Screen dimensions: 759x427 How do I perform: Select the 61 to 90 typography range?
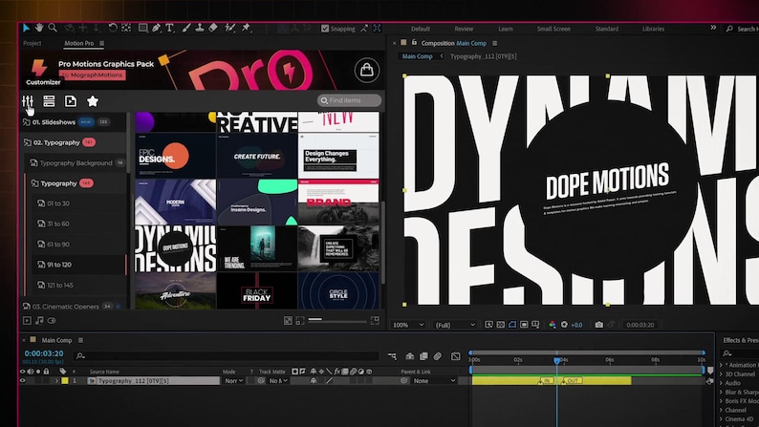(80, 245)
